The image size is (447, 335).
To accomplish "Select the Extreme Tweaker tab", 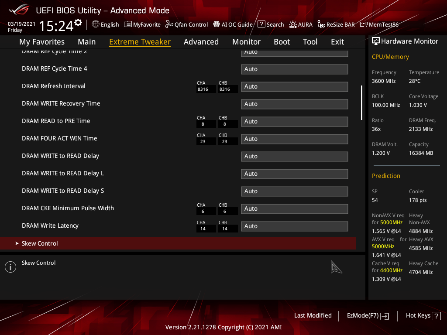I will [140, 41].
